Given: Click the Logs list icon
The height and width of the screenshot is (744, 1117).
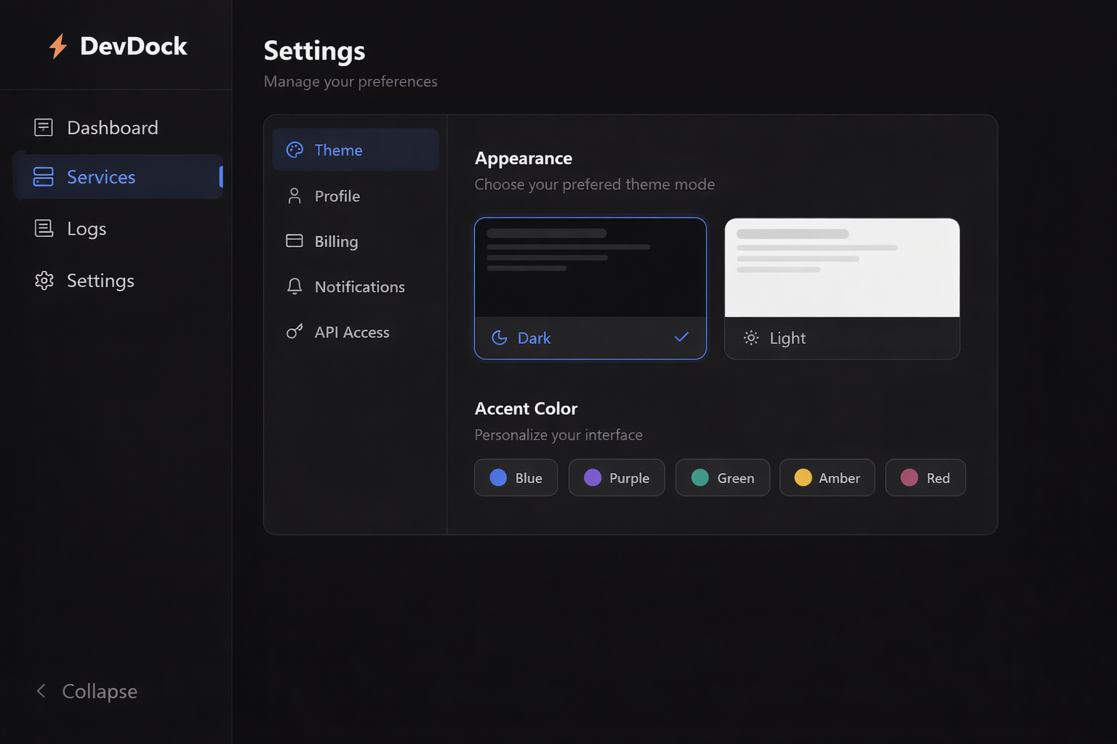Looking at the screenshot, I should [44, 229].
